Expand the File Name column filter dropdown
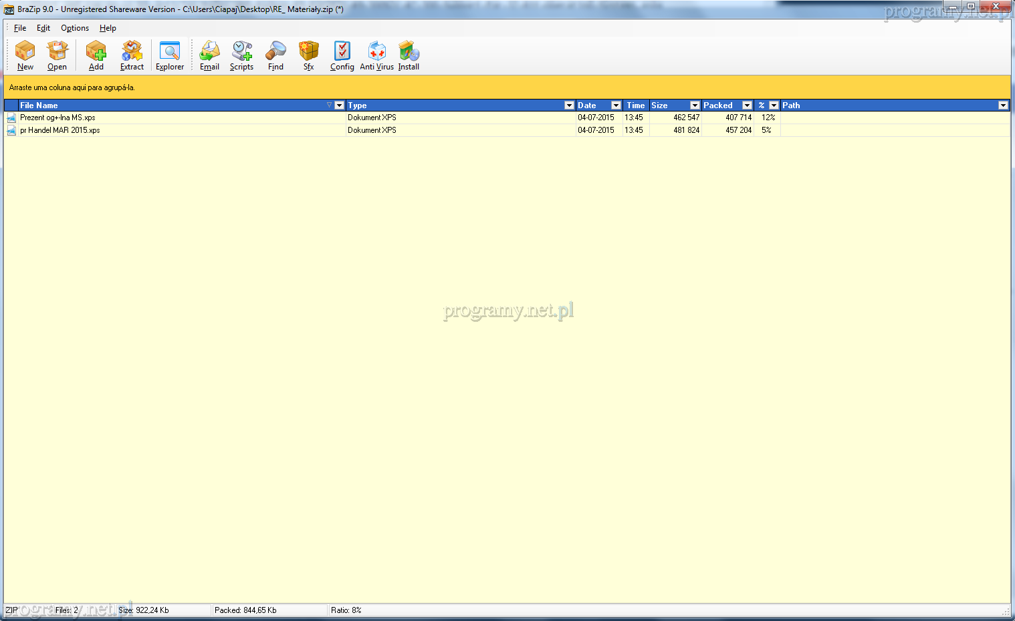The width and height of the screenshot is (1015, 621). pos(339,106)
